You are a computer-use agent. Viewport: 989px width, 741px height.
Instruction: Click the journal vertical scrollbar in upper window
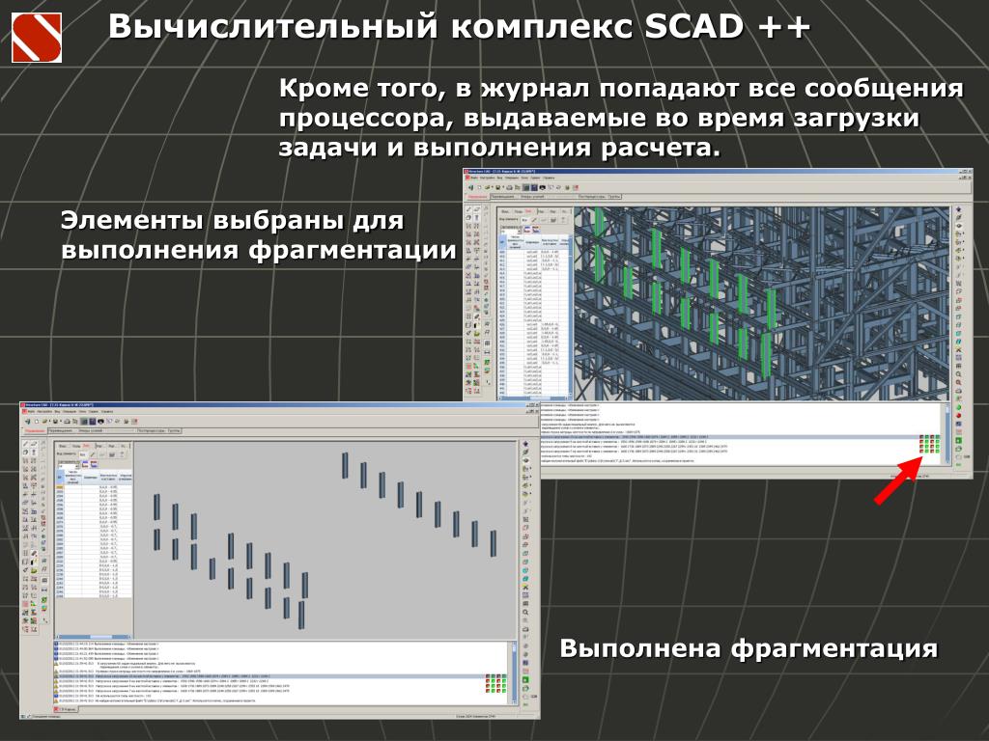click(x=948, y=433)
